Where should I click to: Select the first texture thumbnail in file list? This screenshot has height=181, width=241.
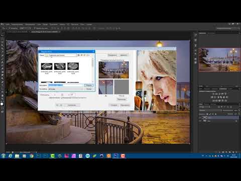pos(47,66)
